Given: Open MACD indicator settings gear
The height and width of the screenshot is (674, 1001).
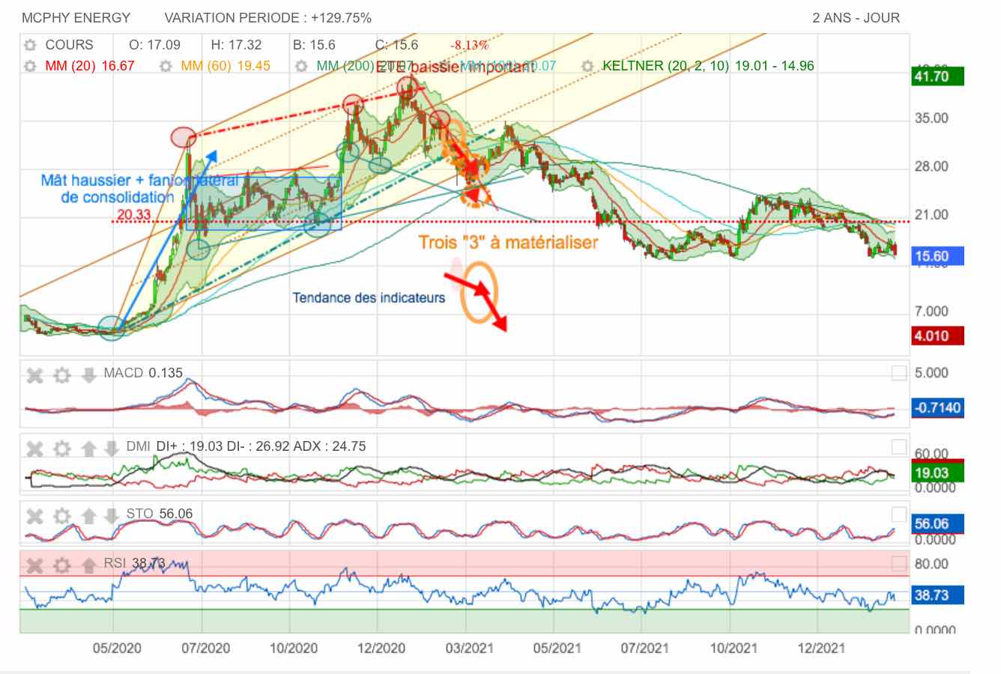Looking at the screenshot, I should (x=62, y=375).
